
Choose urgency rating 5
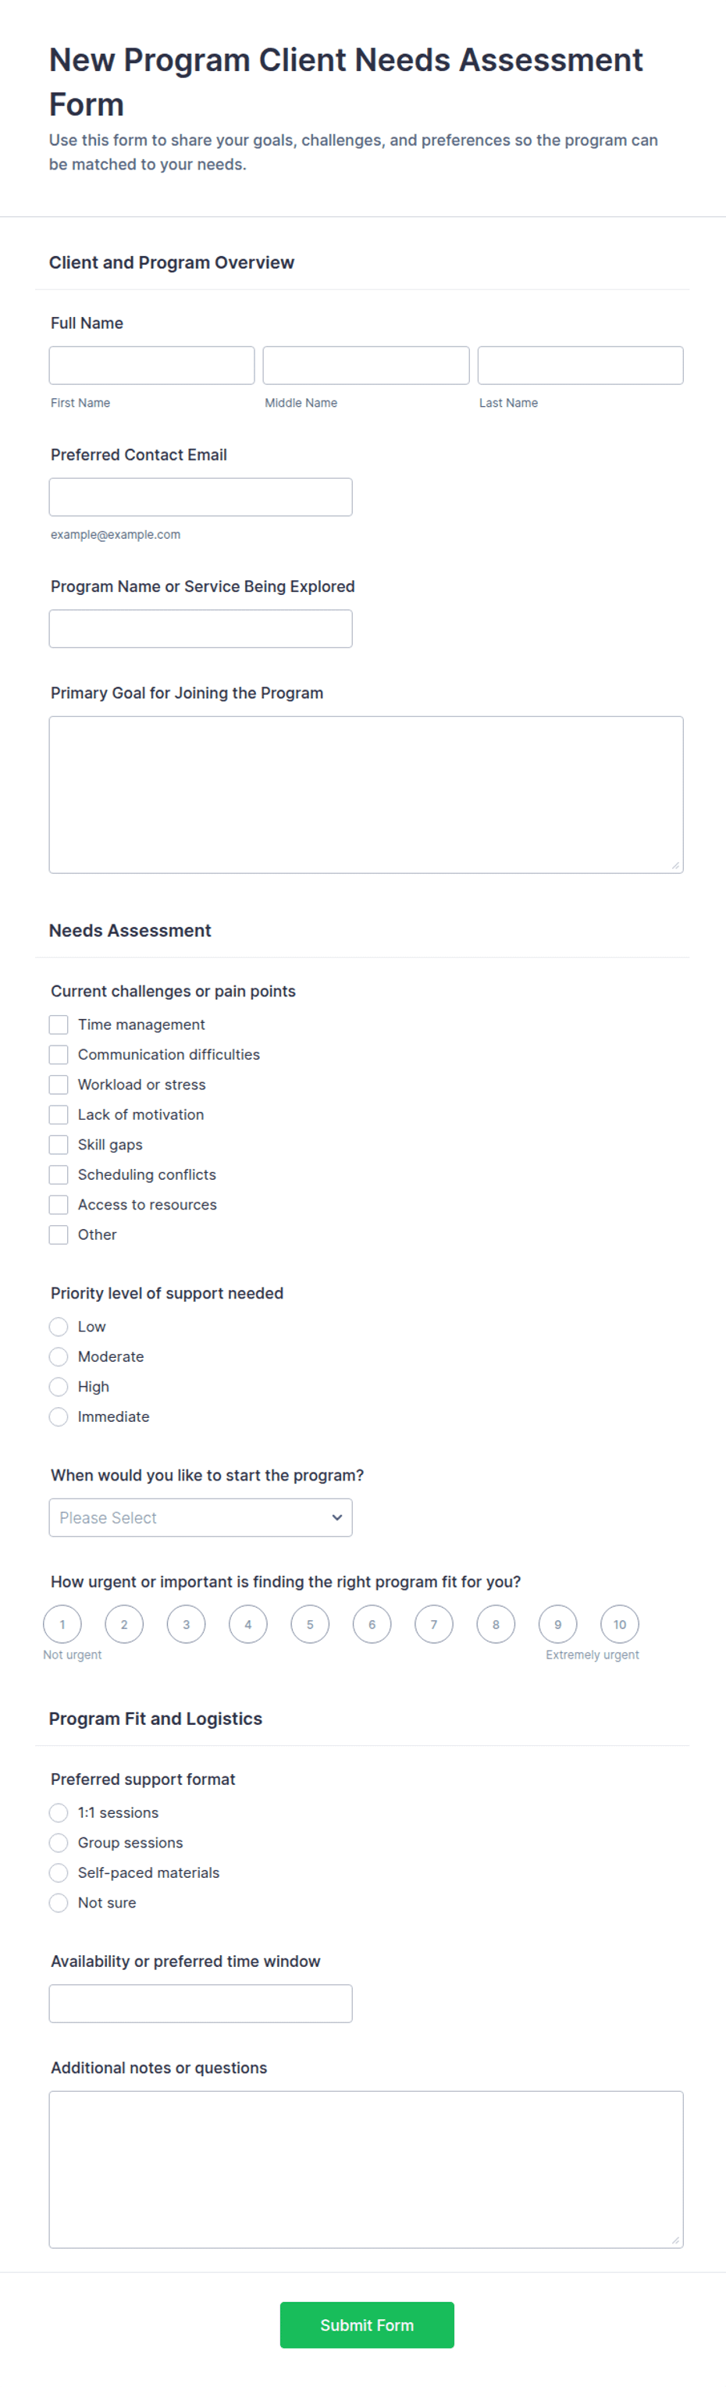point(310,1624)
